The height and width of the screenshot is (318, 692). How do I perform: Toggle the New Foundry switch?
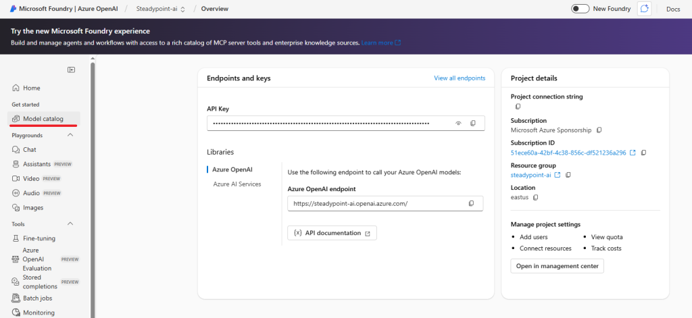coord(580,9)
